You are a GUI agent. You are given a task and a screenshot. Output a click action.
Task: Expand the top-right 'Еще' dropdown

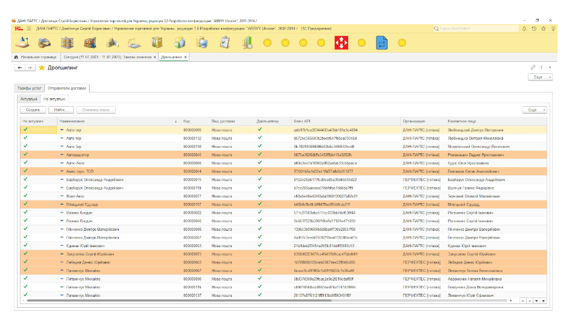540,77
